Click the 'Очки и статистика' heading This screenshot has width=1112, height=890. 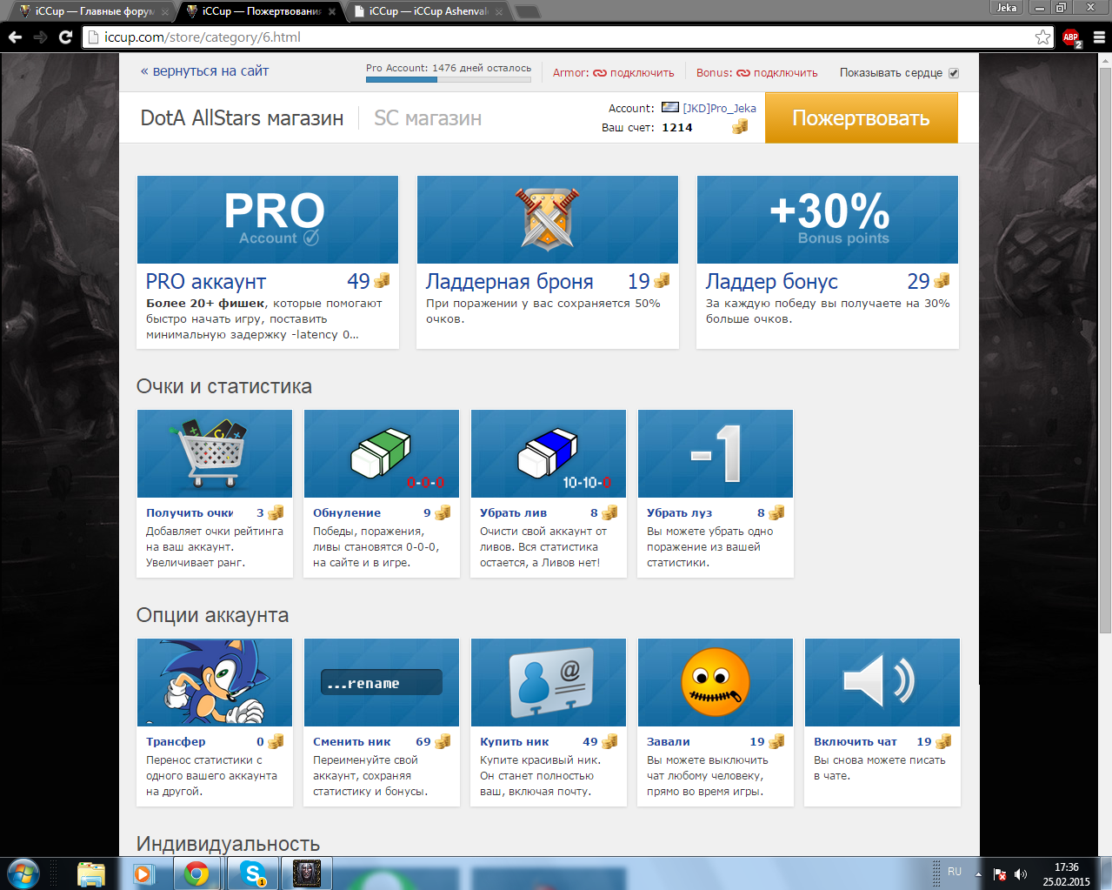224,386
